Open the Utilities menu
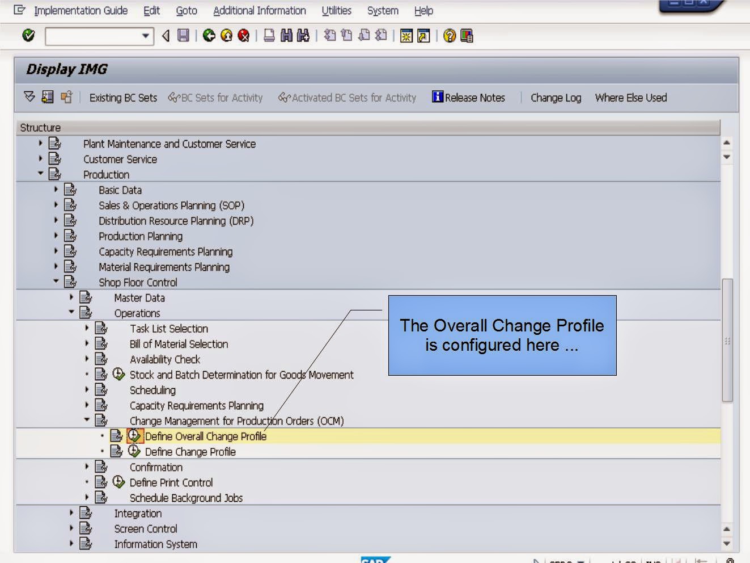Image resolution: width=750 pixels, height=563 pixels. tap(336, 10)
